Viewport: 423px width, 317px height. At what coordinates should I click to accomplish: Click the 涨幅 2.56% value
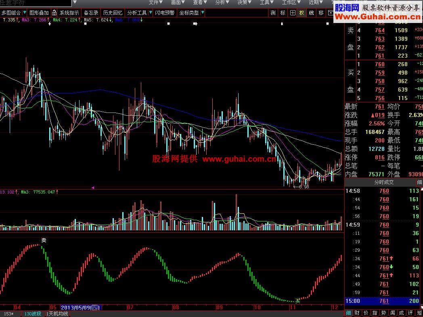[x=377, y=124]
